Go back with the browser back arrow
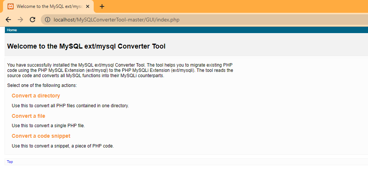The image size is (368, 178). [8, 20]
